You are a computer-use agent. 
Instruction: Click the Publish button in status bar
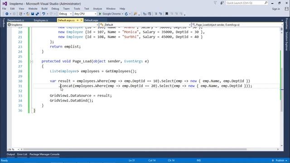(280, 160)
